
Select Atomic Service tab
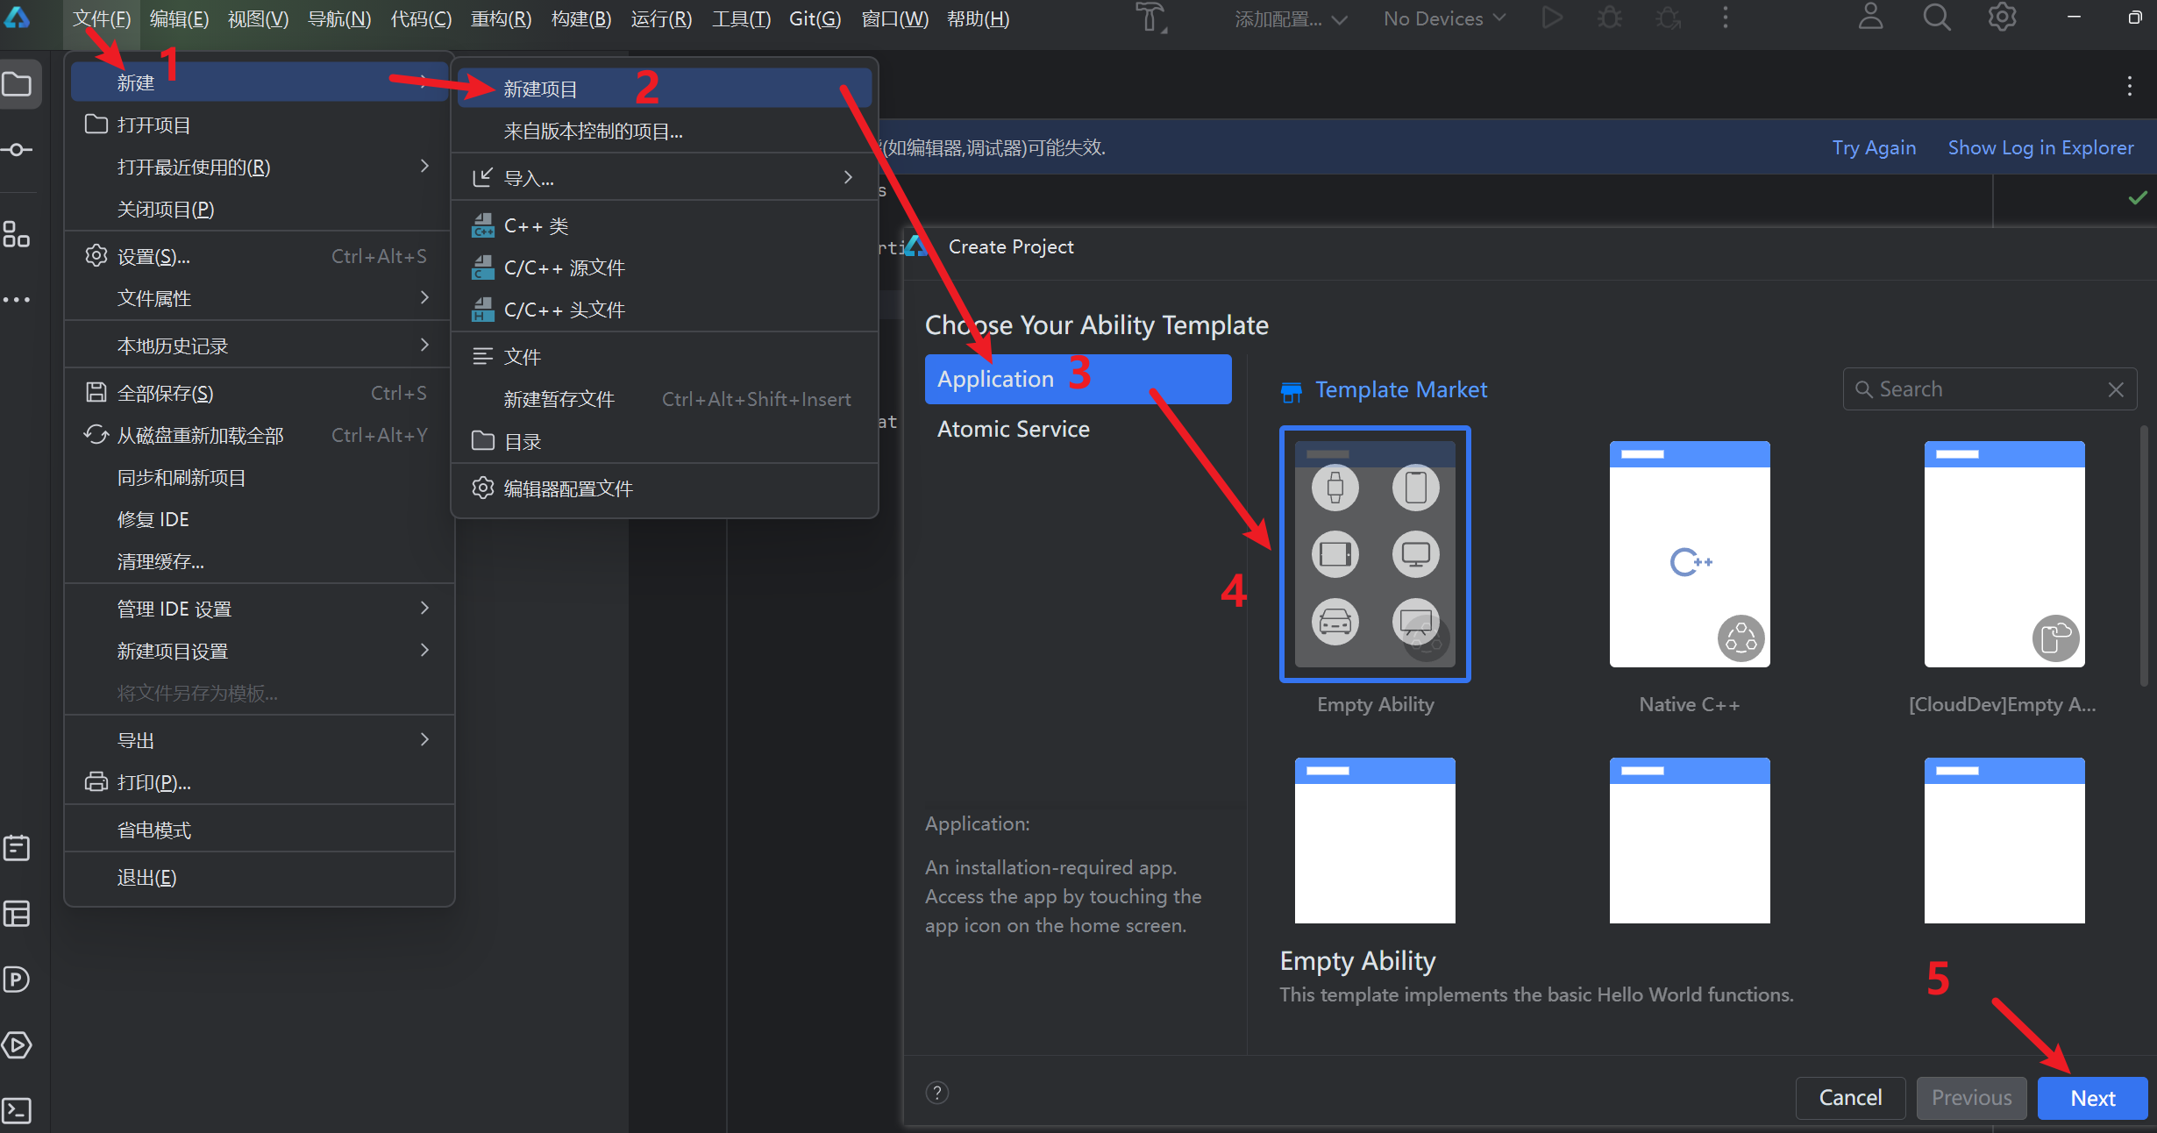(1014, 429)
